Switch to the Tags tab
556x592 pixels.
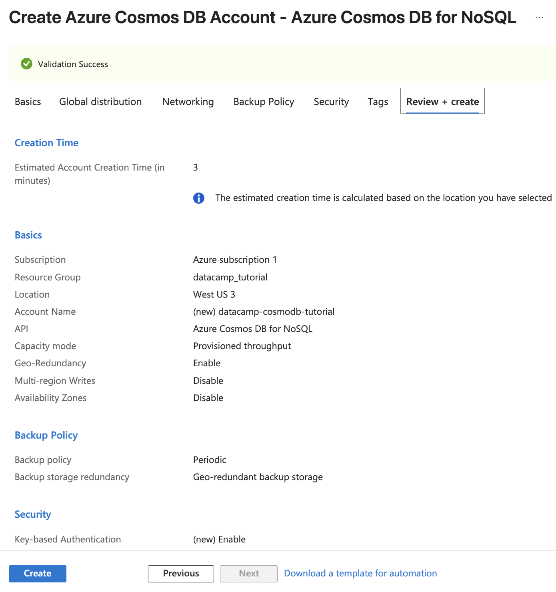click(x=378, y=102)
